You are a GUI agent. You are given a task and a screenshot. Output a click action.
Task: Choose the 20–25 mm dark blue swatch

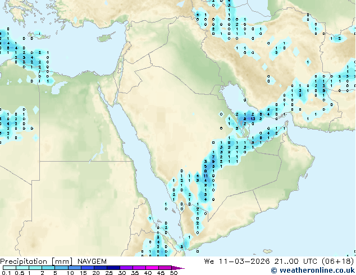100,268
